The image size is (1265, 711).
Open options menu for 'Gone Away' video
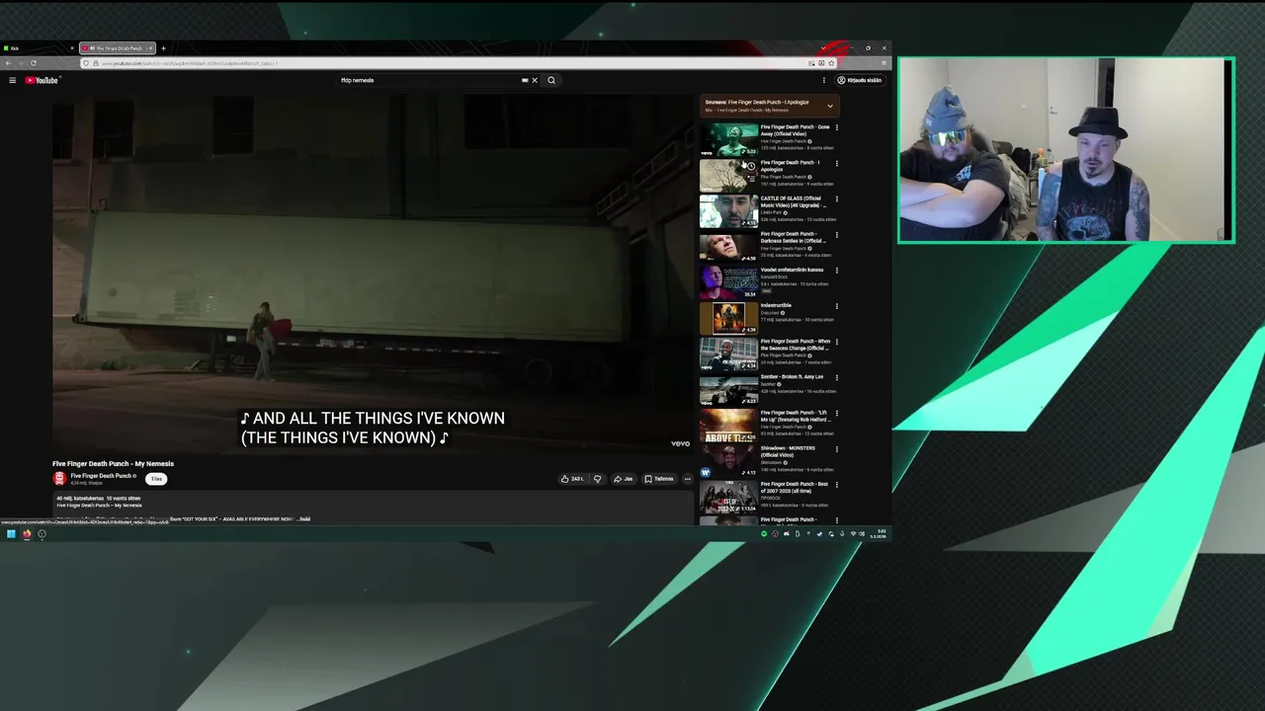[x=836, y=127]
